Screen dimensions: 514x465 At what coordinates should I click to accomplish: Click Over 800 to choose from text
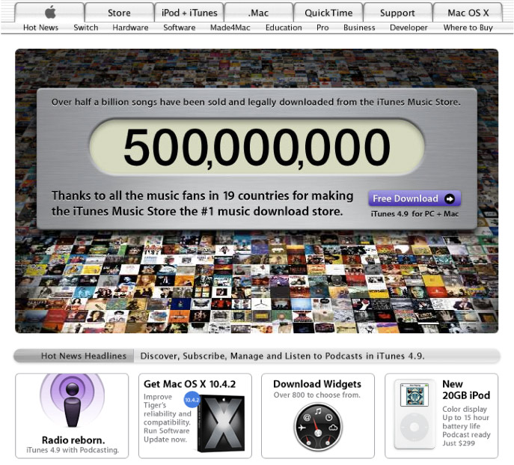point(317,395)
